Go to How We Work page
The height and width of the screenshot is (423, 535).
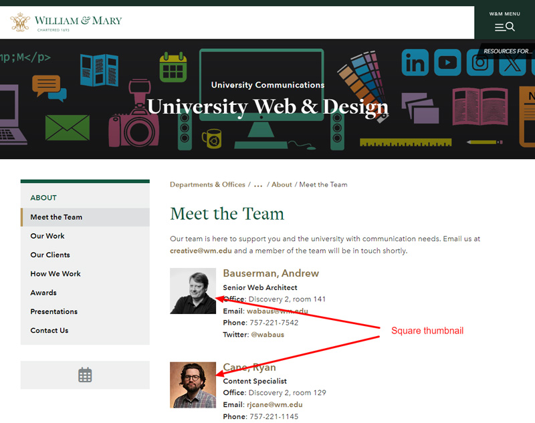point(56,274)
